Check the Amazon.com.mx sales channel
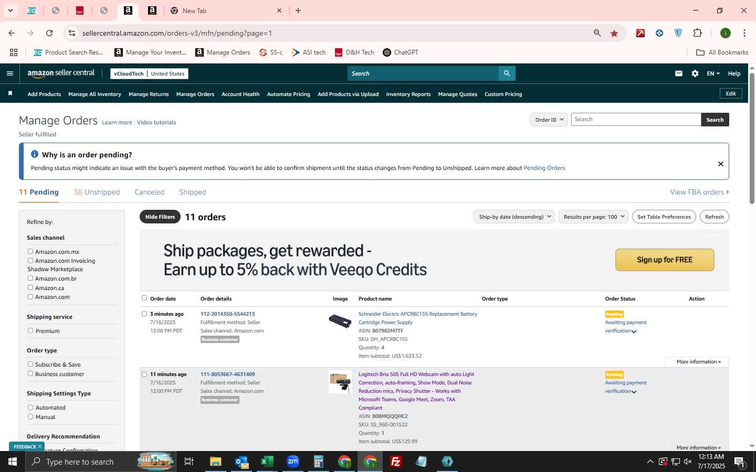 point(30,252)
